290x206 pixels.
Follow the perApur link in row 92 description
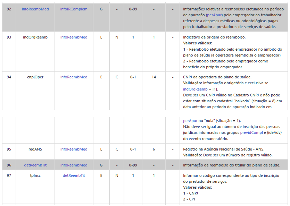[x=215, y=15]
